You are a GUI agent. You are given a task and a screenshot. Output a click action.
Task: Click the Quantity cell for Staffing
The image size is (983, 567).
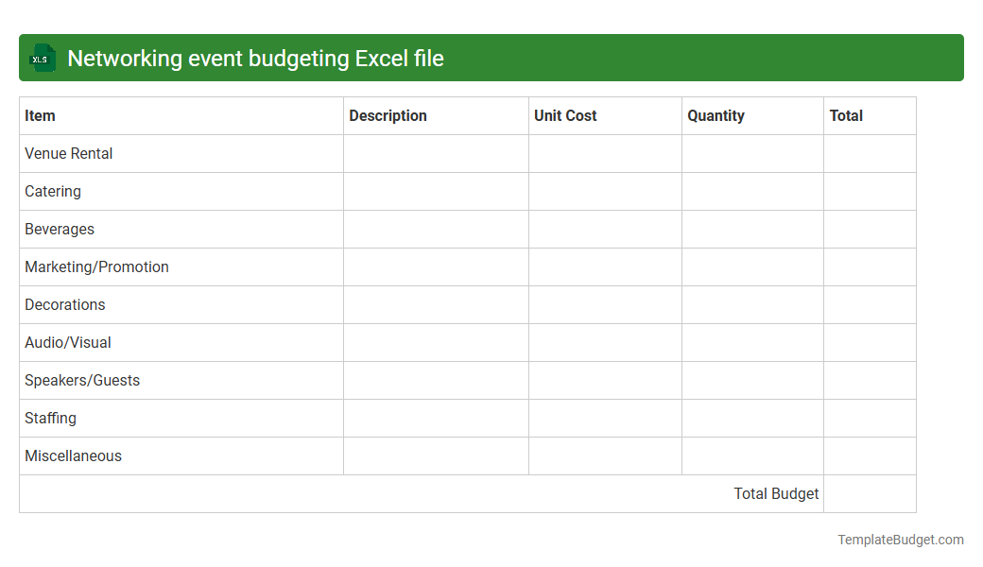click(752, 418)
